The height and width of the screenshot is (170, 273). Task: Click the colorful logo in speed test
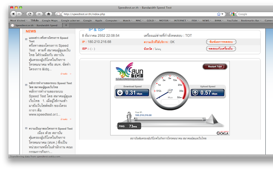point(129,71)
